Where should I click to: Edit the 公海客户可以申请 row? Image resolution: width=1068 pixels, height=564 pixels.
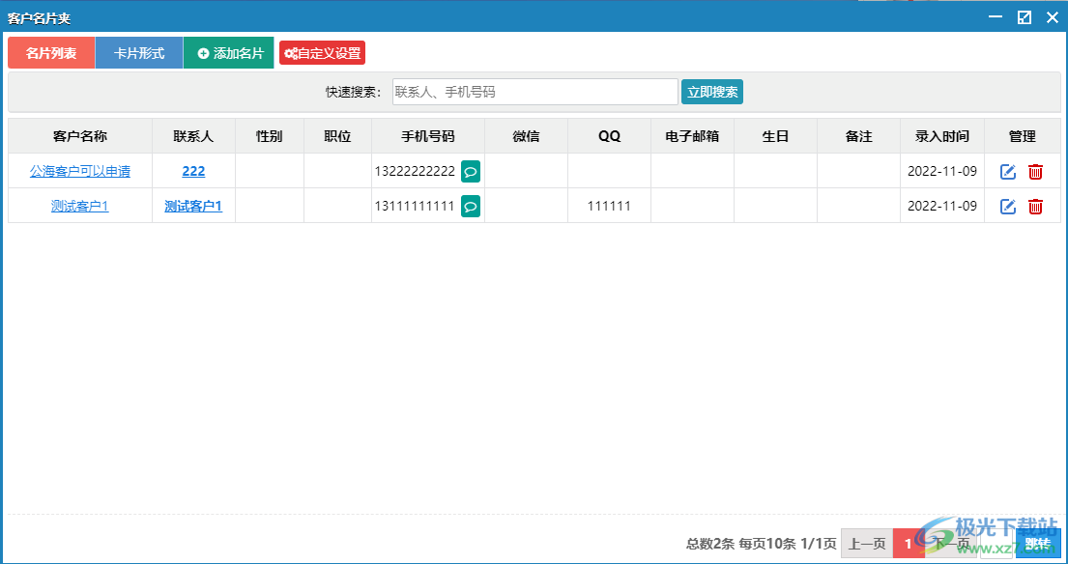coord(1008,172)
